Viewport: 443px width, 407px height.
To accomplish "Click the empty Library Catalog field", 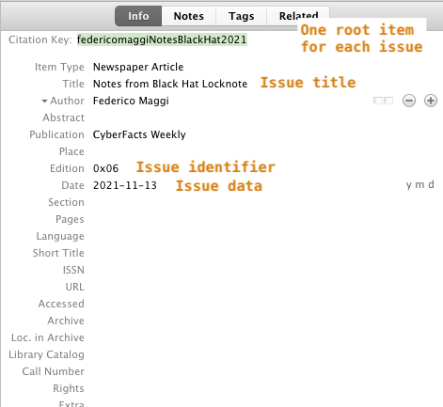I will tap(263, 354).
